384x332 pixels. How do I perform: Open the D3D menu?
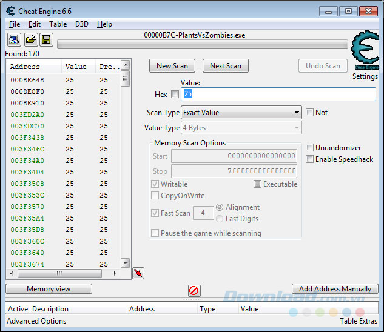(81, 24)
